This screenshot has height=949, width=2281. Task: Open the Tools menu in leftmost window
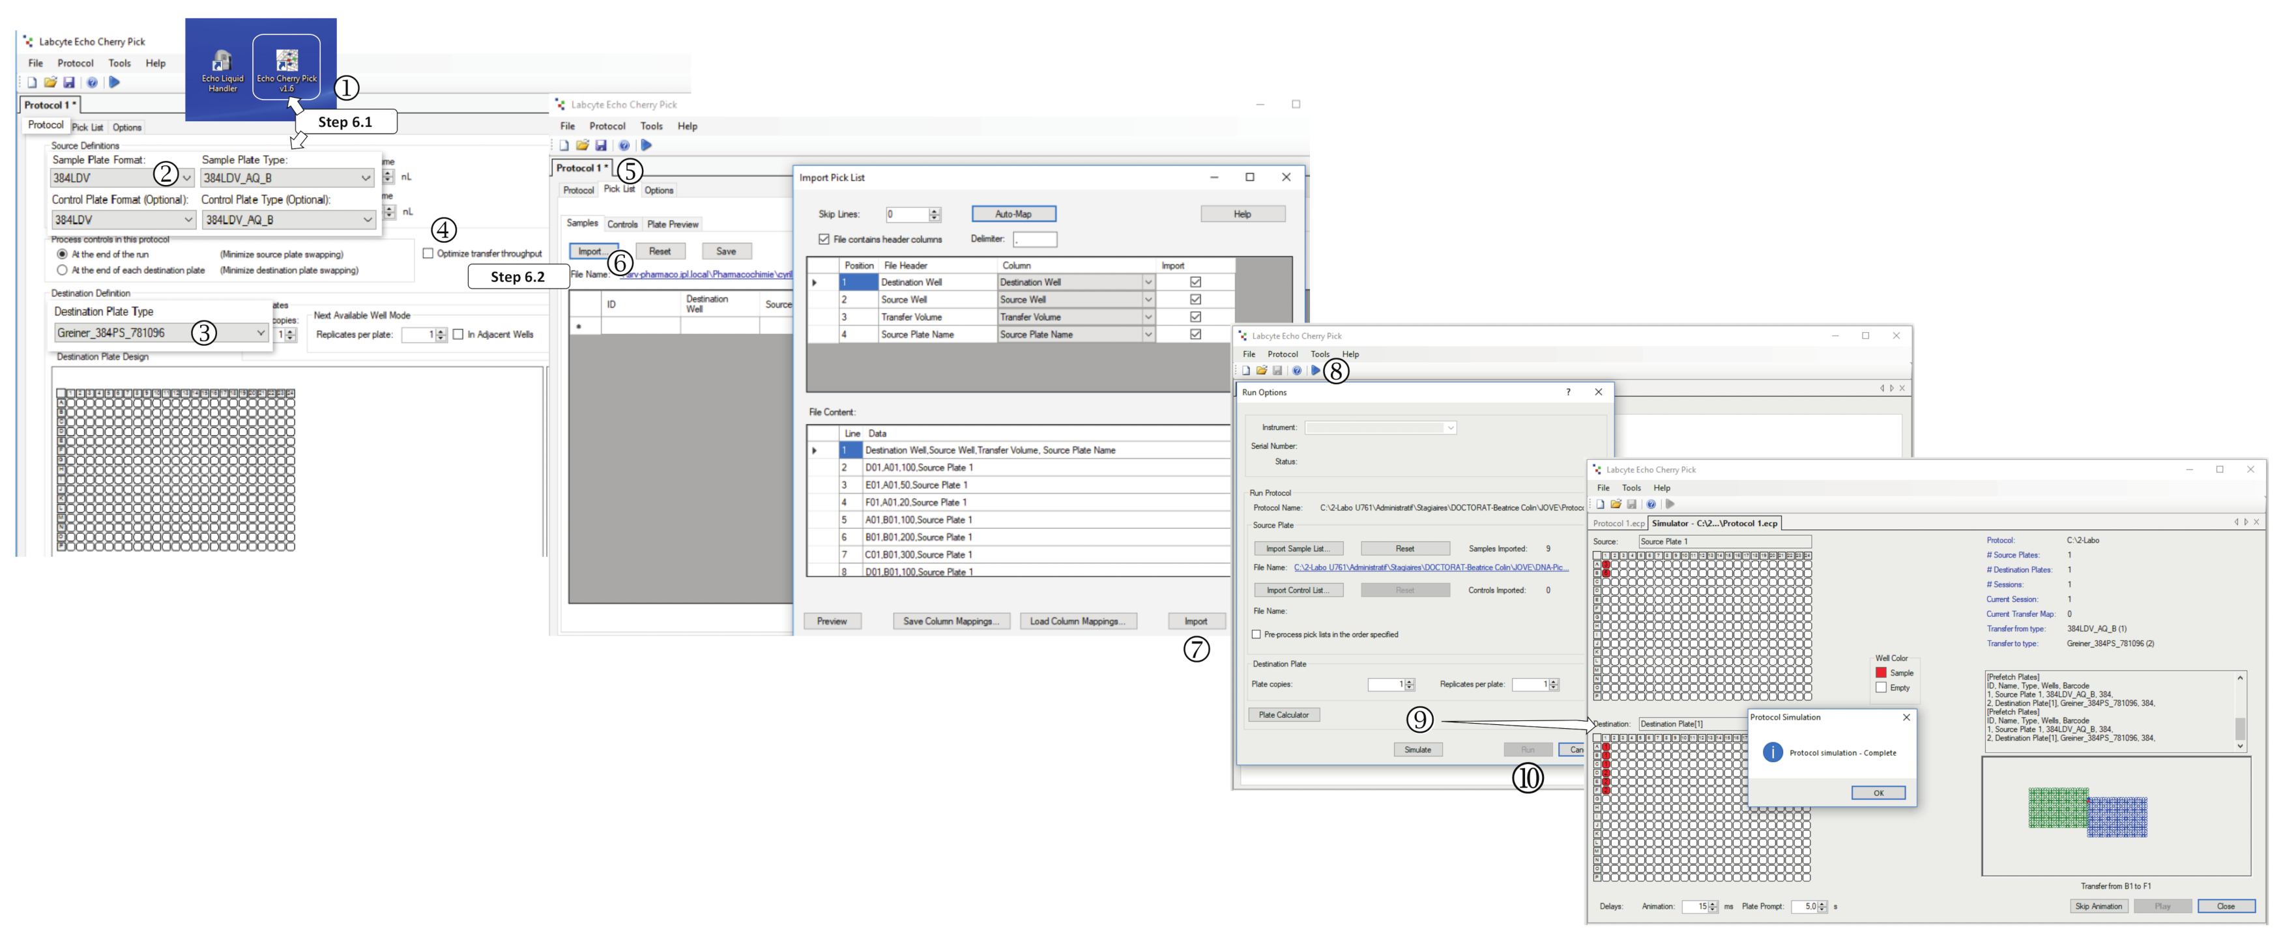coord(119,63)
